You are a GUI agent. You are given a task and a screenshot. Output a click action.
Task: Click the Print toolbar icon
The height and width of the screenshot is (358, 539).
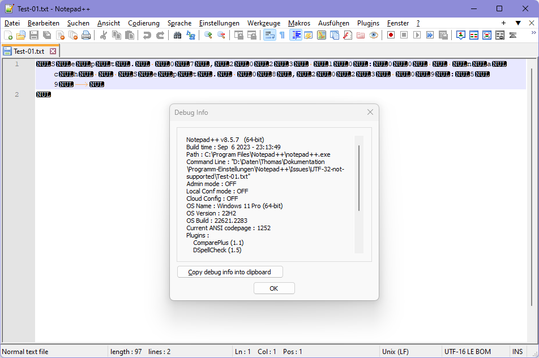86,35
